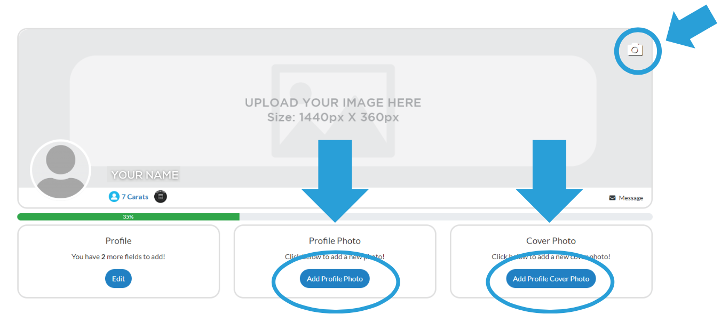Click the Add Profile Cover Photo button
The width and height of the screenshot is (721, 322).
pyautogui.click(x=551, y=279)
